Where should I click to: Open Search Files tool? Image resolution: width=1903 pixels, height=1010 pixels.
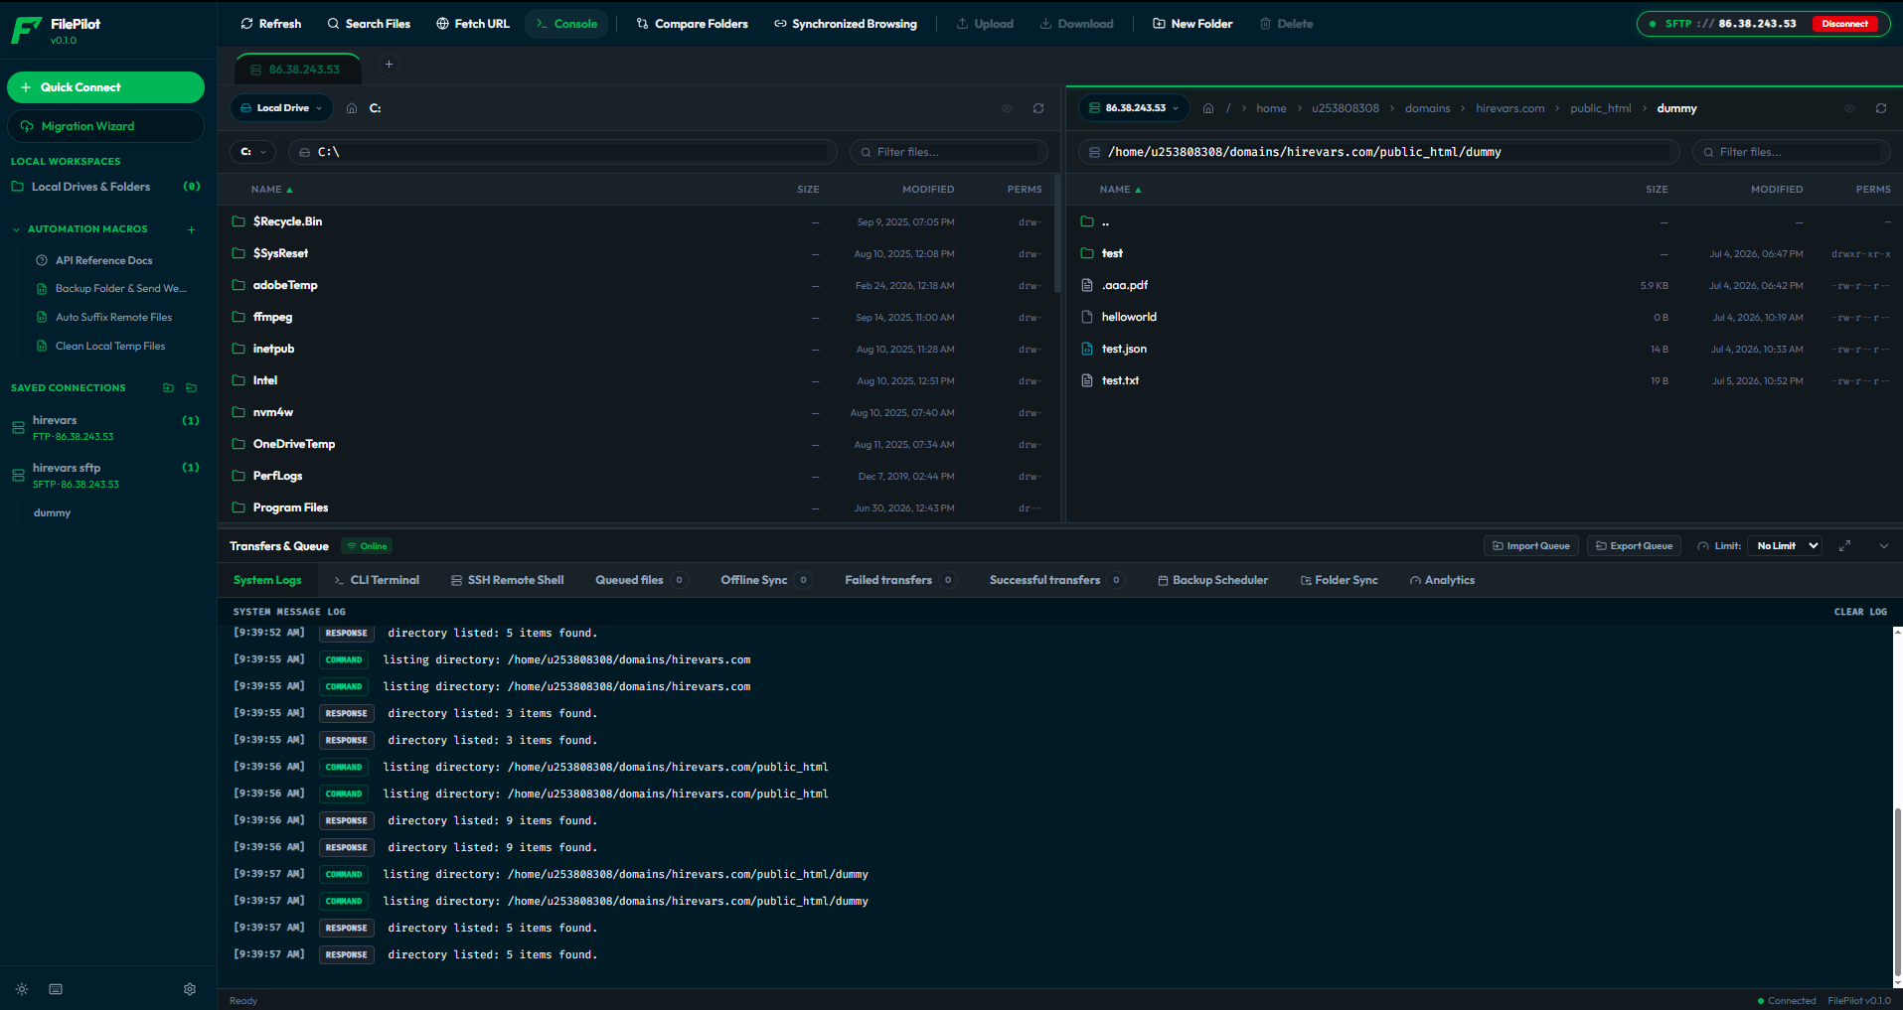369,24
